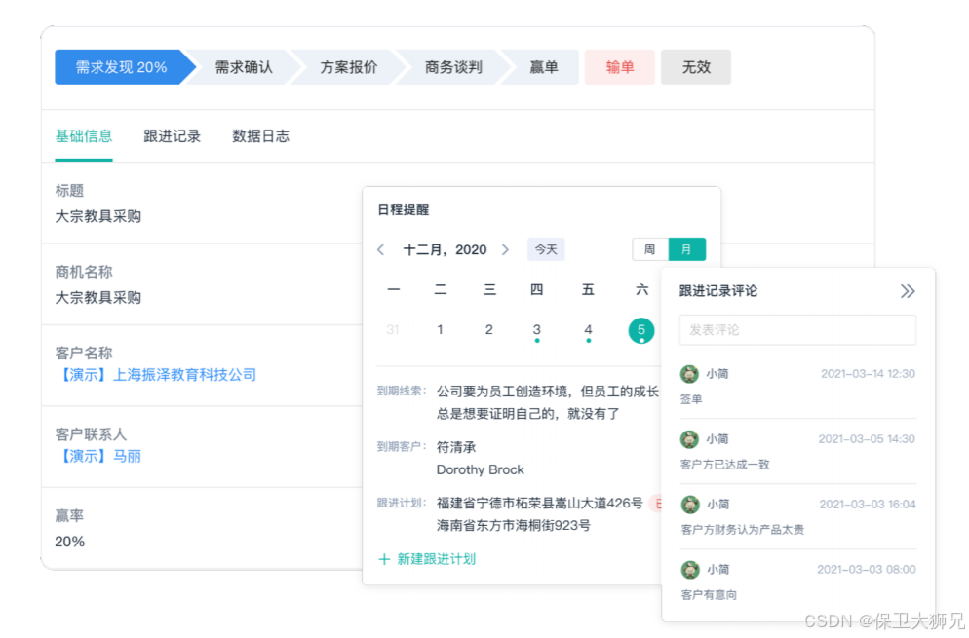The image size is (969, 638).
Task: Click 大宗教具采购 under 标题
Action: (x=98, y=217)
